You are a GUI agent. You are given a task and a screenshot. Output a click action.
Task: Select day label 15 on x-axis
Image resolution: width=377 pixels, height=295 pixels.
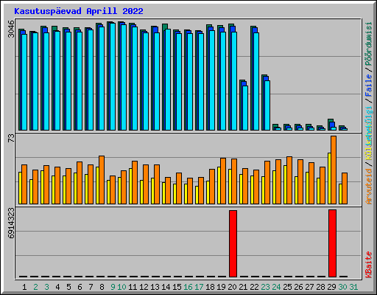tap(177, 287)
